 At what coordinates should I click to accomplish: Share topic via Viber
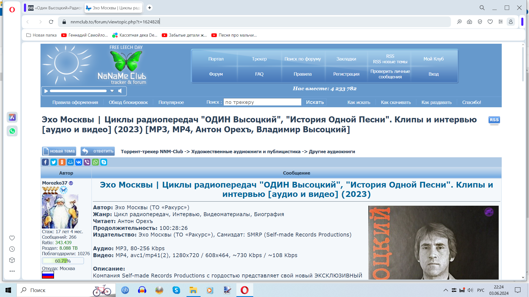(x=87, y=162)
